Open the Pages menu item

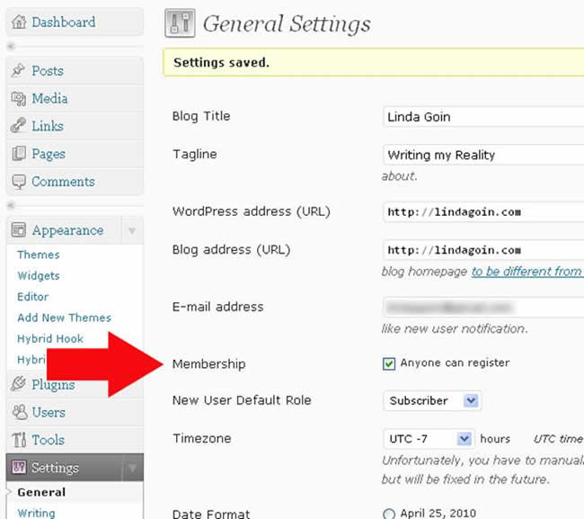[x=49, y=154]
